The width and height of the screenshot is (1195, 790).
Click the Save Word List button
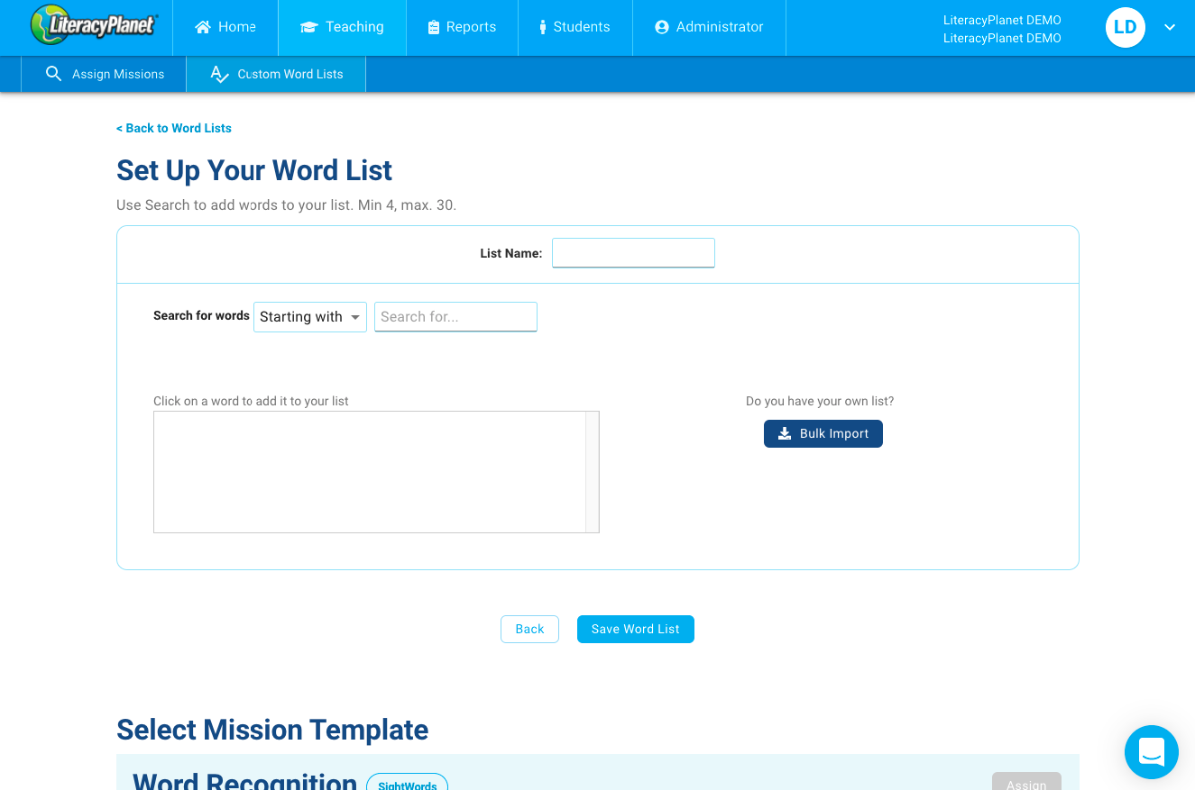(x=635, y=629)
